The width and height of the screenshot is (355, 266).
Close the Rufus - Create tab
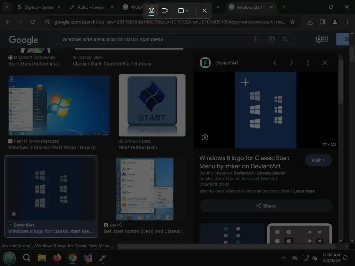point(112,7)
